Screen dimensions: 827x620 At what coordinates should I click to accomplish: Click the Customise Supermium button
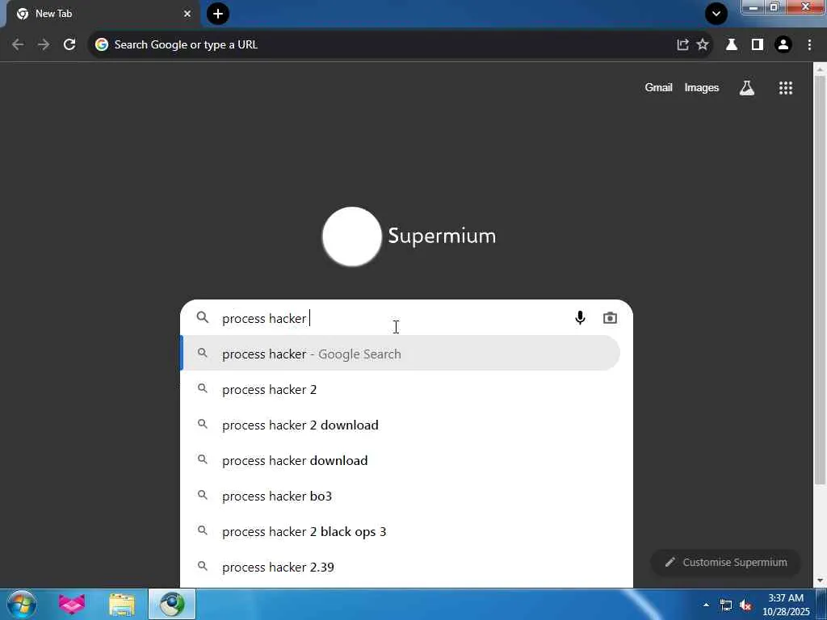click(726, 563)
